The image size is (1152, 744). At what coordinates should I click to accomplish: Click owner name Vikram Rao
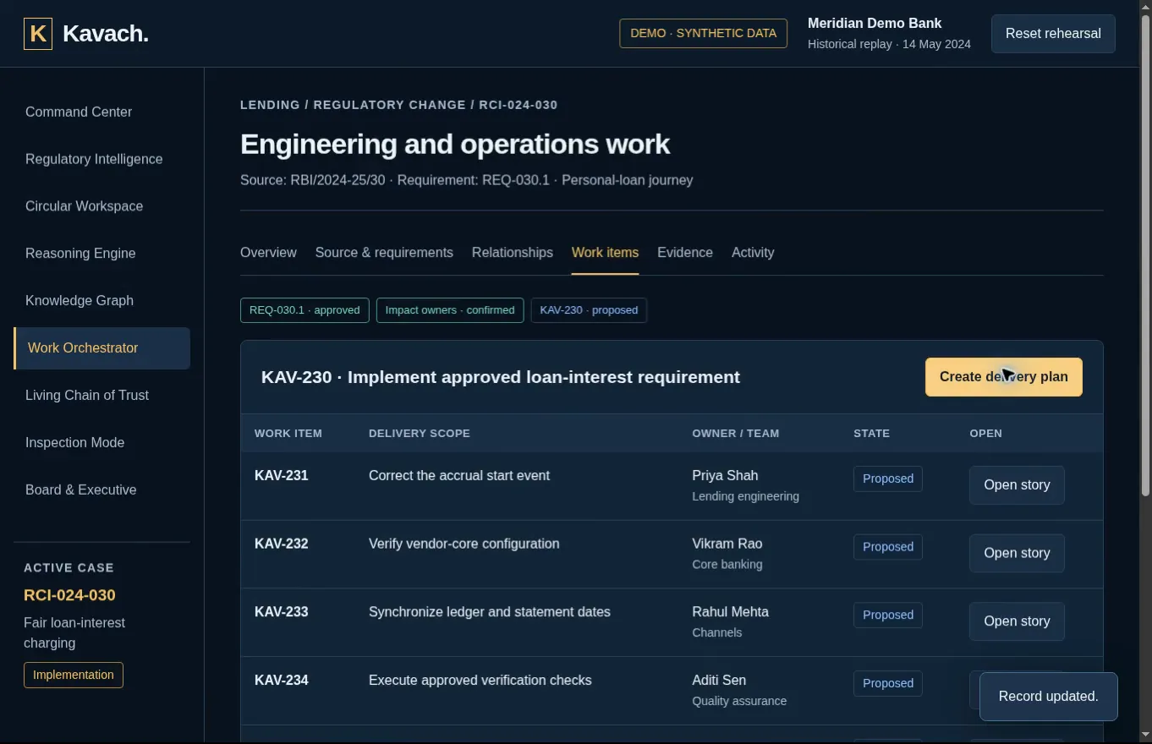point(727,544)
